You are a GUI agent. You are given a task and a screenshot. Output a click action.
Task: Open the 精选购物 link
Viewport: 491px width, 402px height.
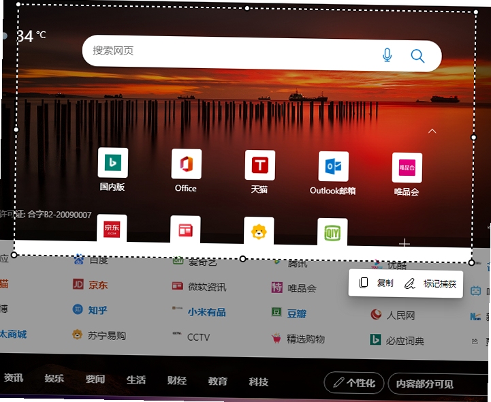tap(305, 339)
